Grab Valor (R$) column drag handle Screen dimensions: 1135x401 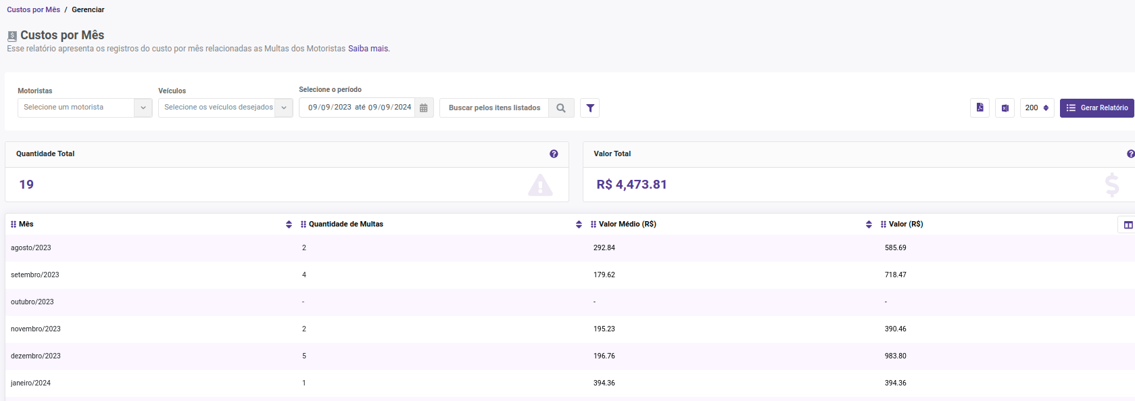coord(884,225)
